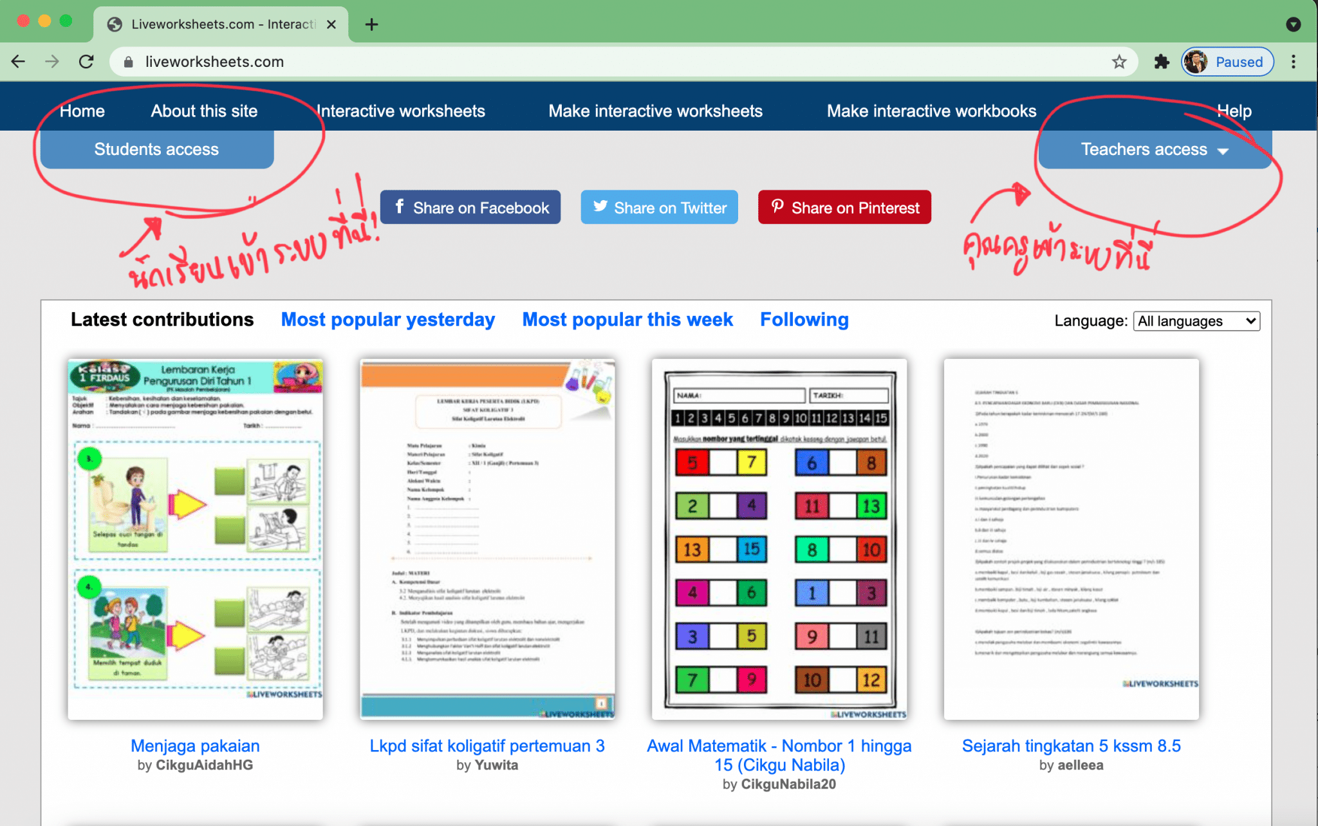Click the Help menu item
Viewport: 1318px width, 826px height.
[1235, 111]
